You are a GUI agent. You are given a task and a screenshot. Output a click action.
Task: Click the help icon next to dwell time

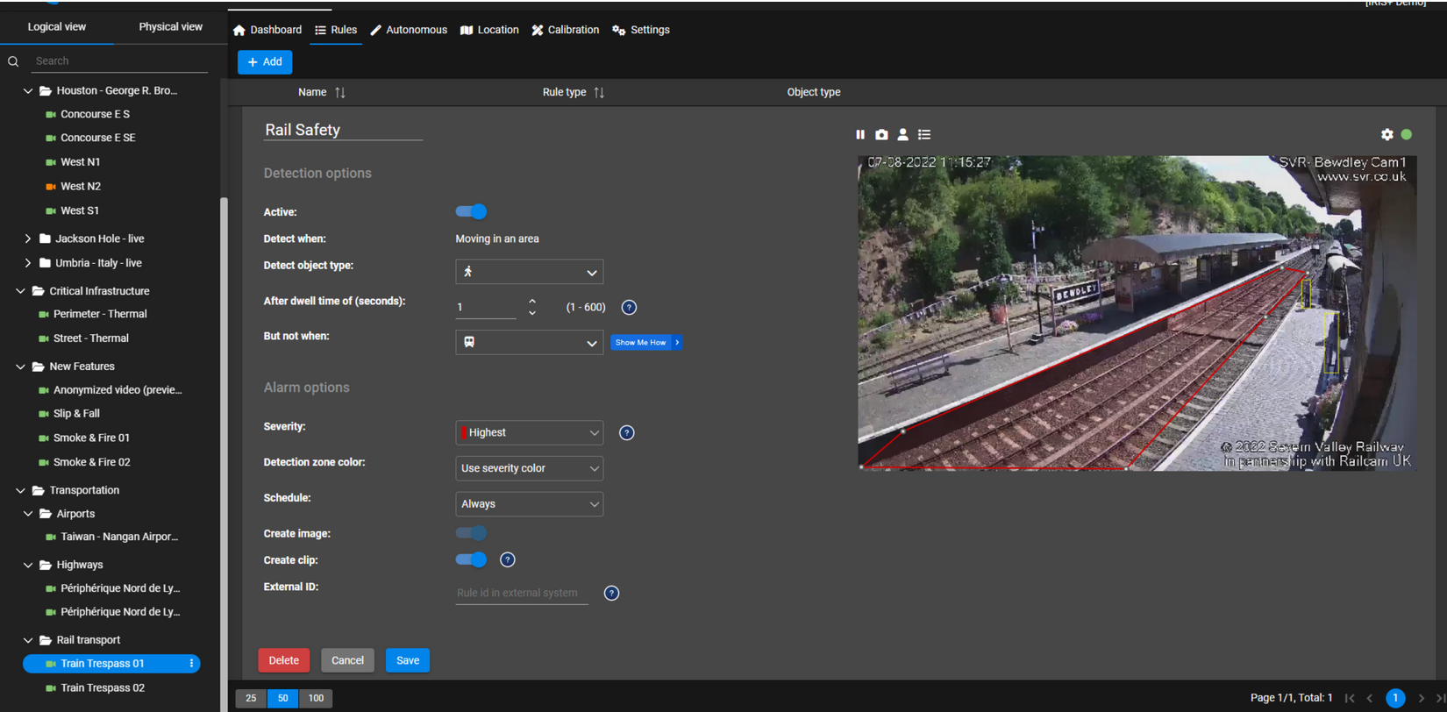[x=629, y=308]
